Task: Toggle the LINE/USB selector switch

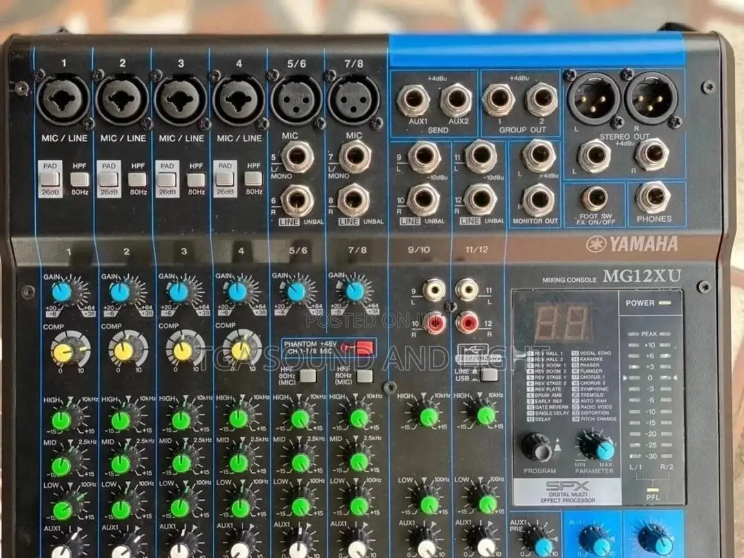Action: pyautogui.click(x=489, y=375)
